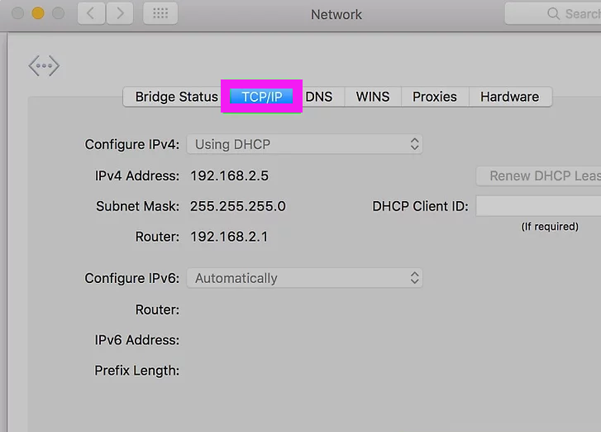The height and width of the screenshot is (432, 601).
Task: Open the WINS tab
Action: (373, 97)
